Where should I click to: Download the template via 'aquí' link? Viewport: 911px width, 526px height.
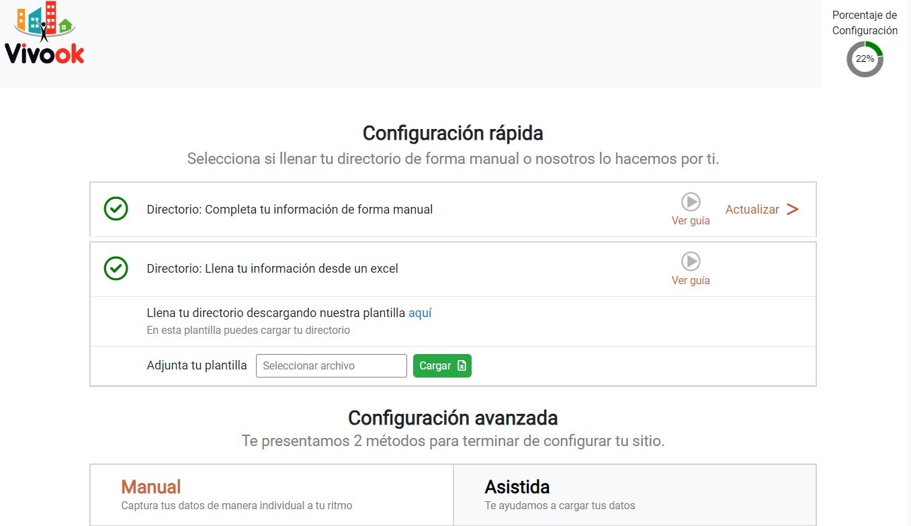coord(420,313)
